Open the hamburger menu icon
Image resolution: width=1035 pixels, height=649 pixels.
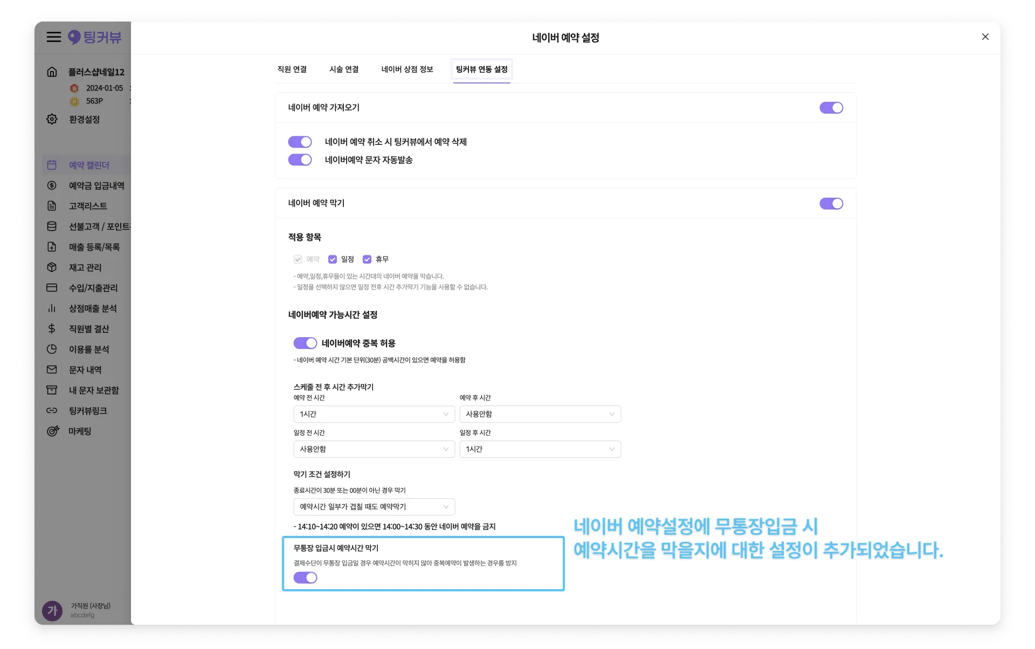[x=53, y=37]
